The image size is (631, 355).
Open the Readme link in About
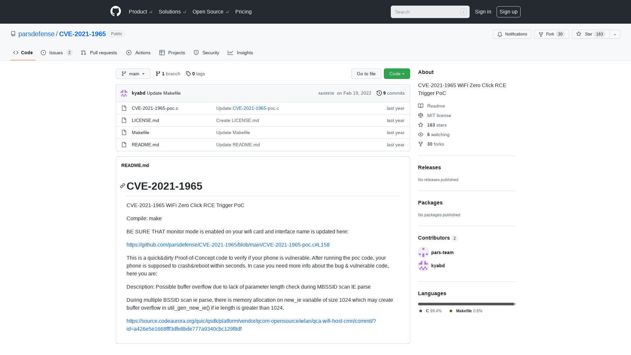(432, 106)
